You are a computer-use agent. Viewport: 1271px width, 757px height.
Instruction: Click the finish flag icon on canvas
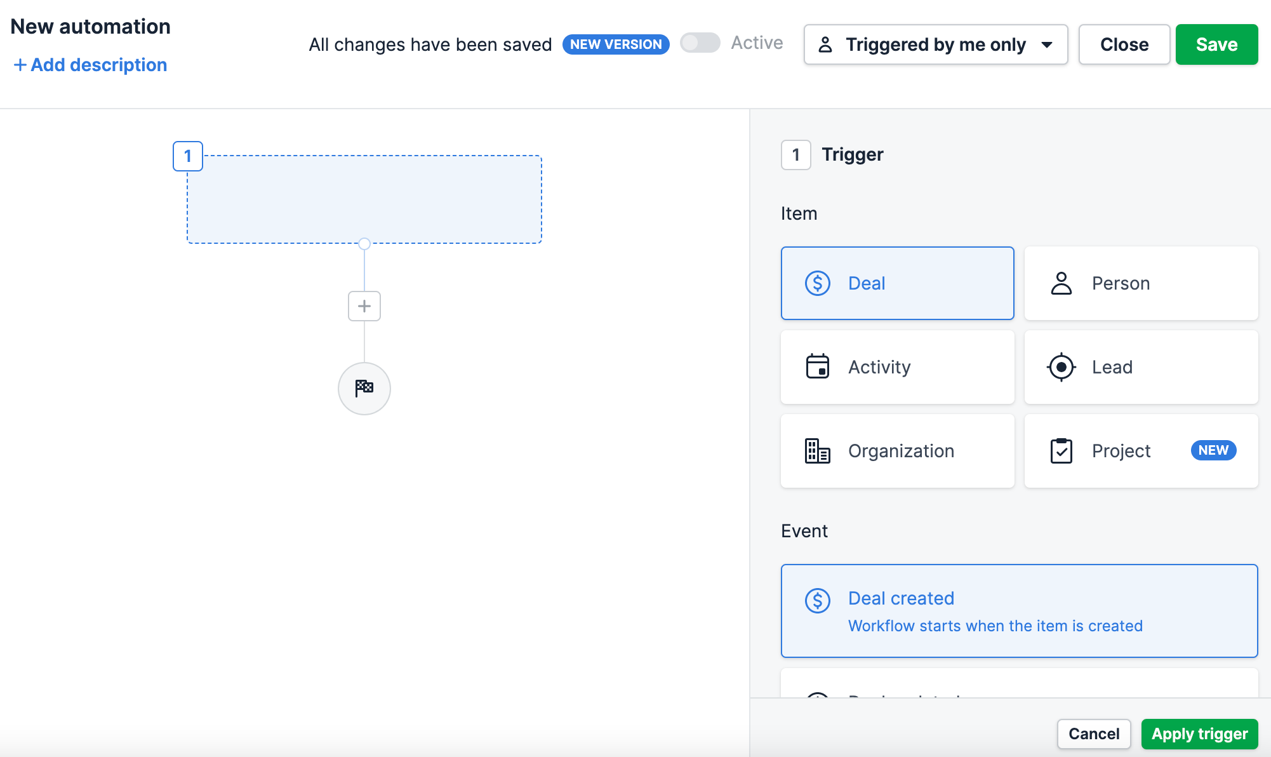(x=364, y=388)
